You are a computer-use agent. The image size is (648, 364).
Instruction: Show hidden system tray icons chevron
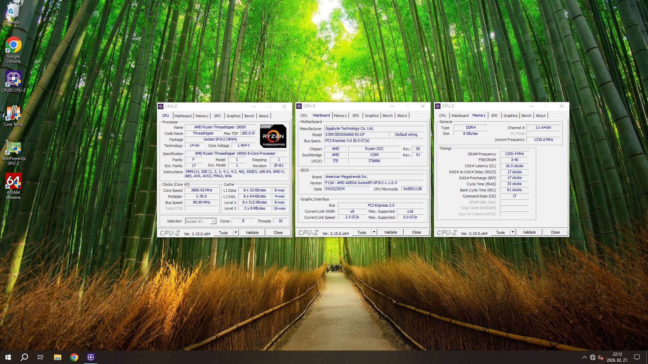[584, 357]
